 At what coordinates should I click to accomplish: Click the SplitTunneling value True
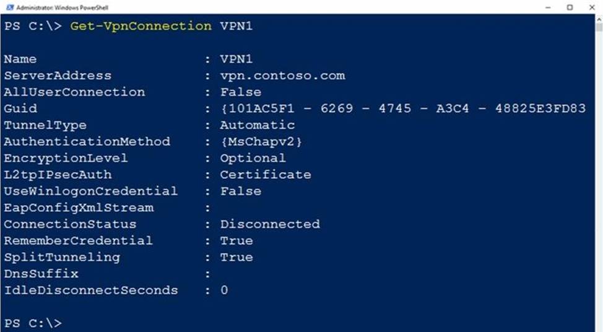pyautogui.click(x=236, y=257)
